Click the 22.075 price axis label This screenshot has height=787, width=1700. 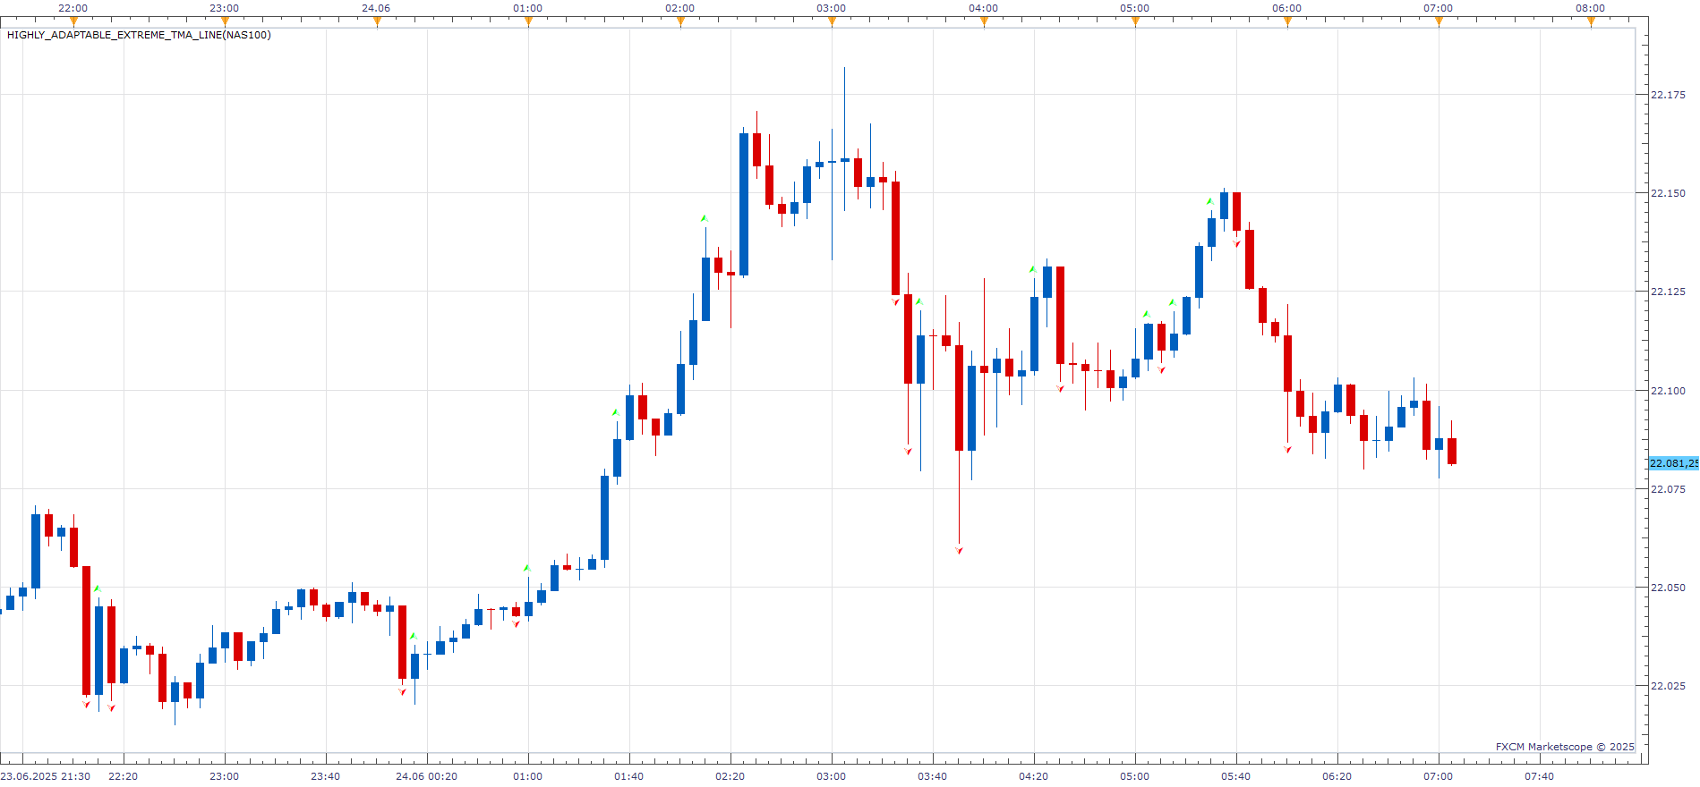pyautogui.click(x=1668, y=489)
